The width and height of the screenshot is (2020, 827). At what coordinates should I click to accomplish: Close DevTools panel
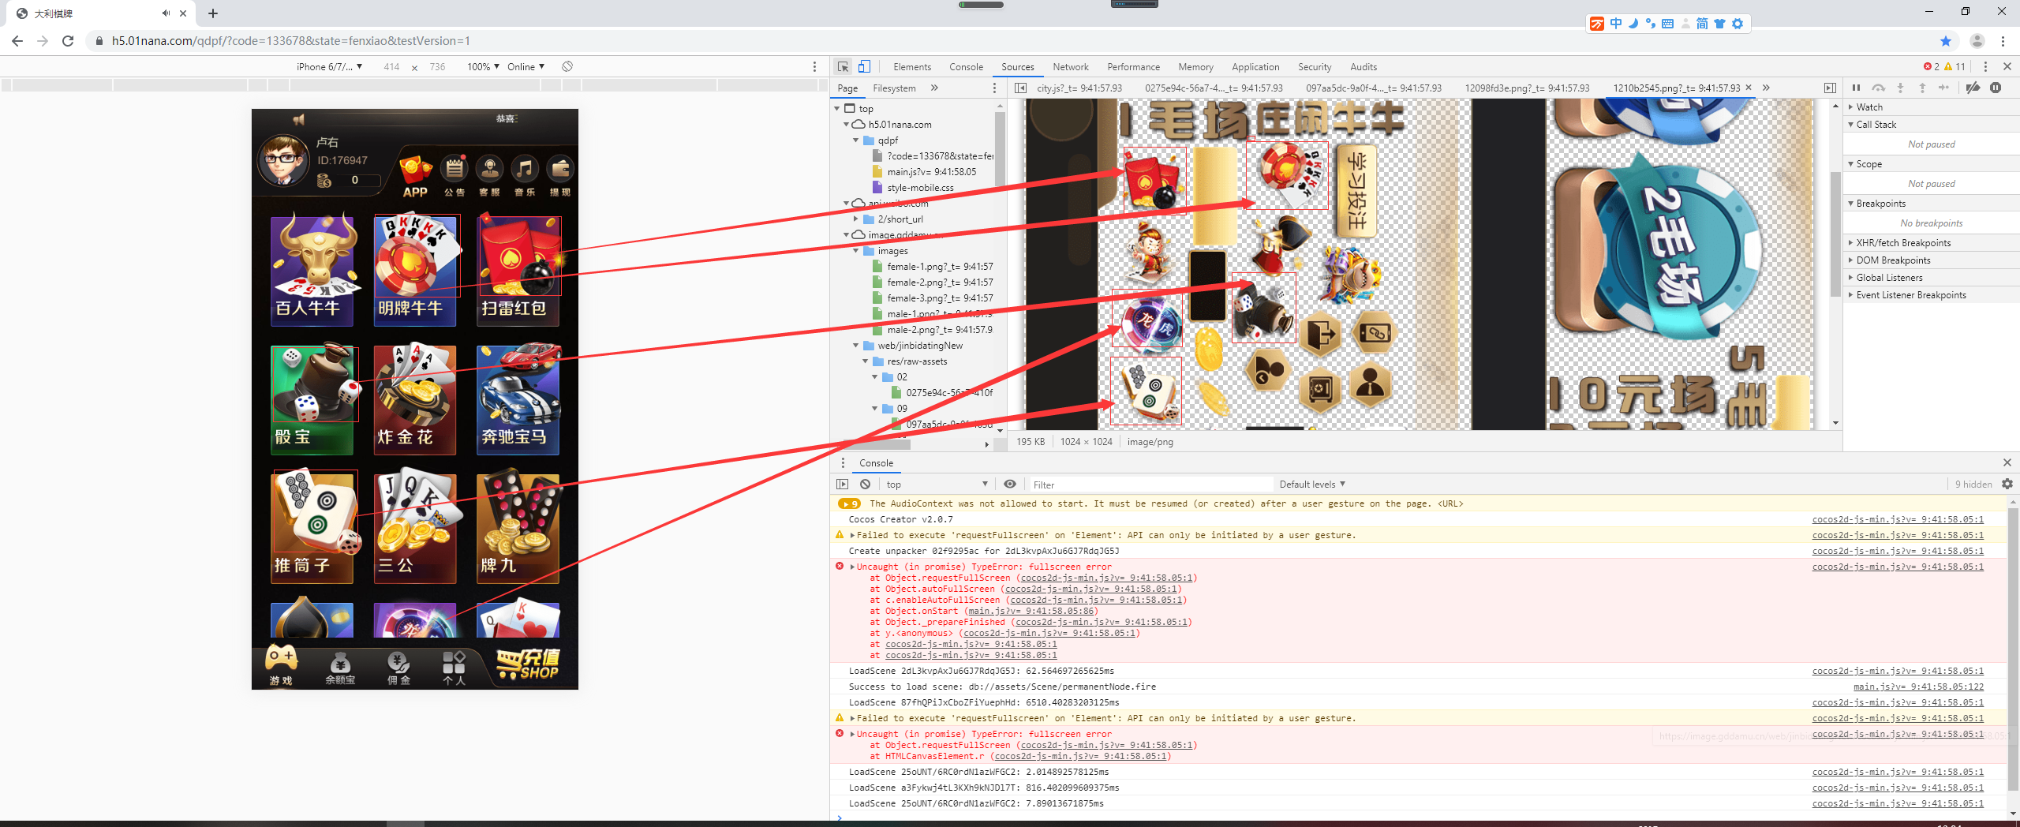pyautogui.click(x=2007, y=66)
